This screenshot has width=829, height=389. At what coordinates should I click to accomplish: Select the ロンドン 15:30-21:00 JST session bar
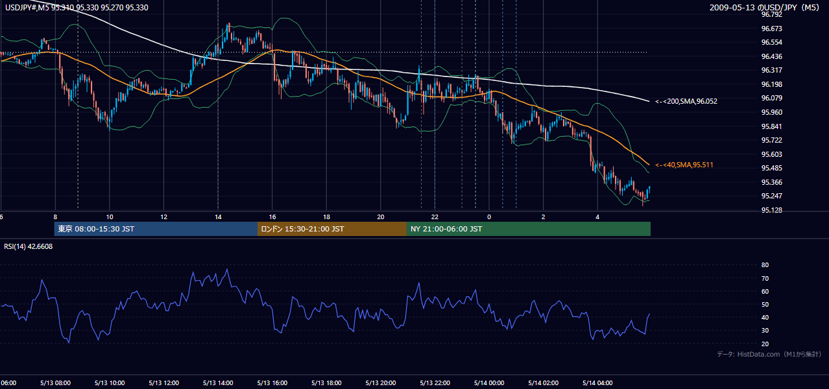tap(332, 229)
